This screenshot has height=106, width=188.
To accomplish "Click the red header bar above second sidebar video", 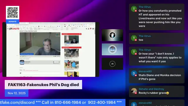I will click(x=71, y=47).
